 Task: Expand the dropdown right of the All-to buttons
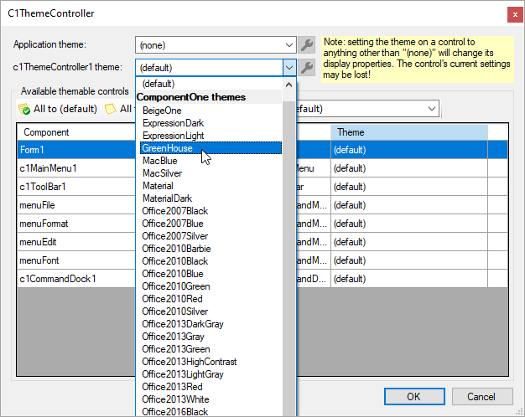pos(432,109)
